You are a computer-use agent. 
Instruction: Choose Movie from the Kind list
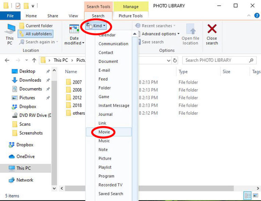point(109,132)
